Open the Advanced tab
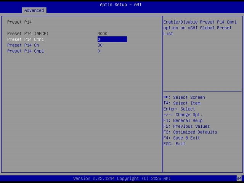Viewport: 244px width, 183px height. 34,10
